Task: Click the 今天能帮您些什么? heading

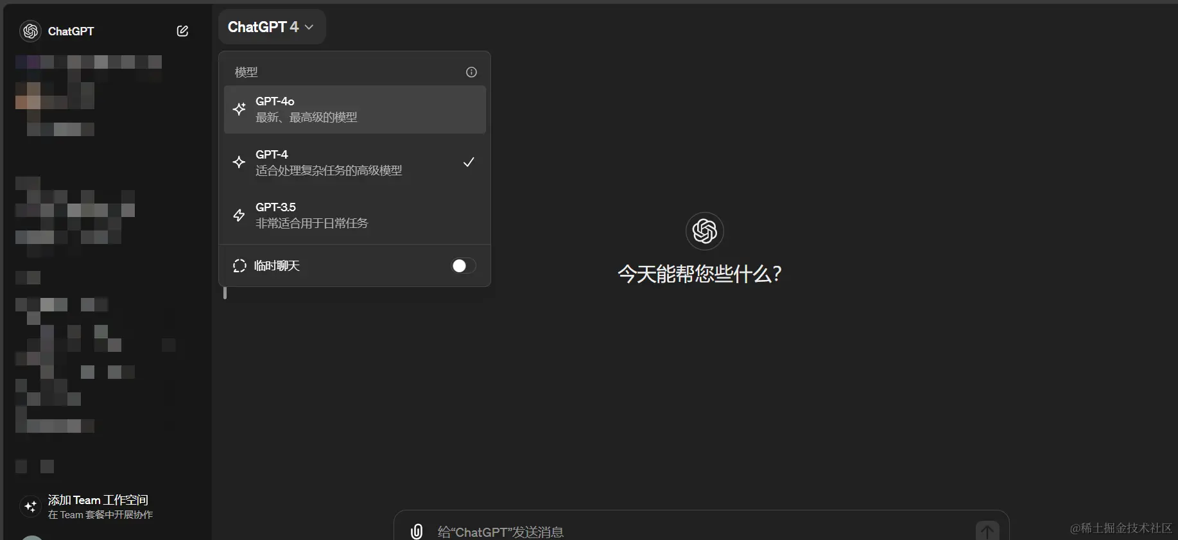Action: pos(699,274)
